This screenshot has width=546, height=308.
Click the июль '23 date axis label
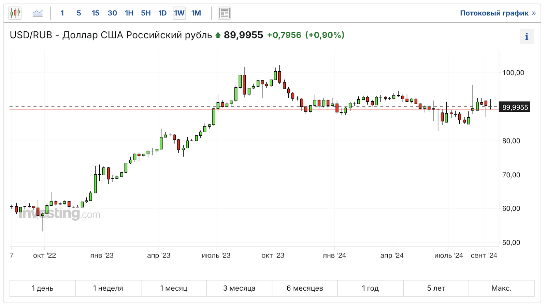[x=216, y=255]
